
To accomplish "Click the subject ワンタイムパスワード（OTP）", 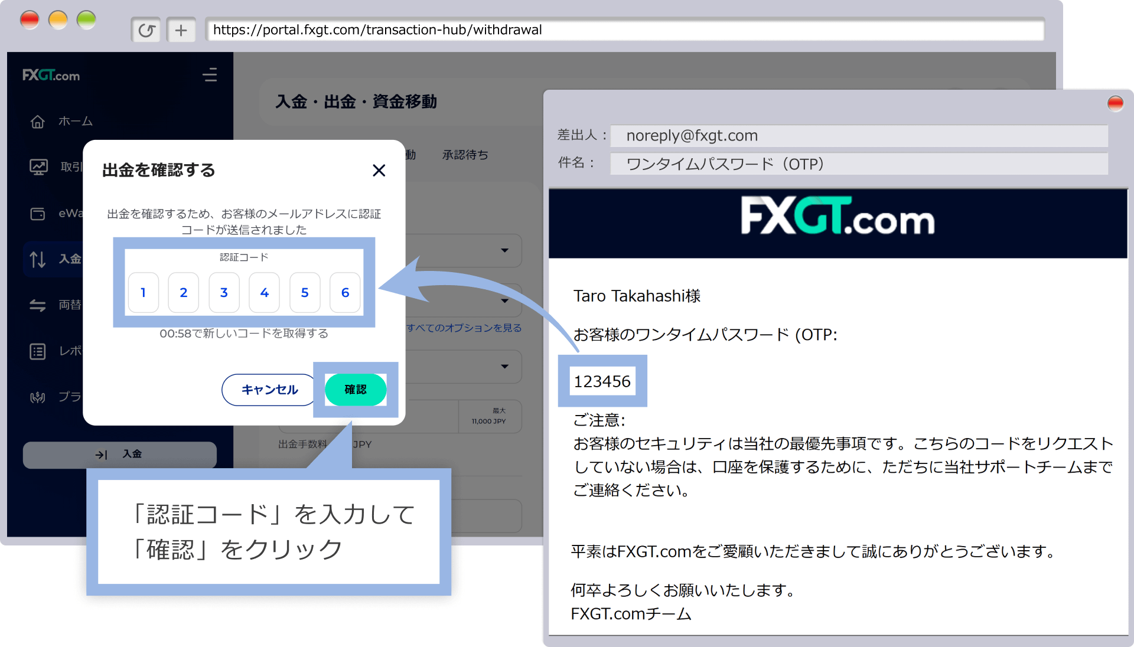I will pos(859,164).
